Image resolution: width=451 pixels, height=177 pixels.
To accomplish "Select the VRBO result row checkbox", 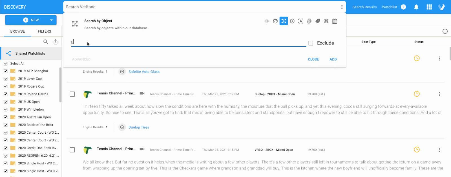I will [x=72, y=150].
